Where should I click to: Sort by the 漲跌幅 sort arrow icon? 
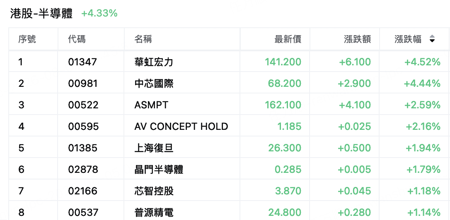pos(432,39)
